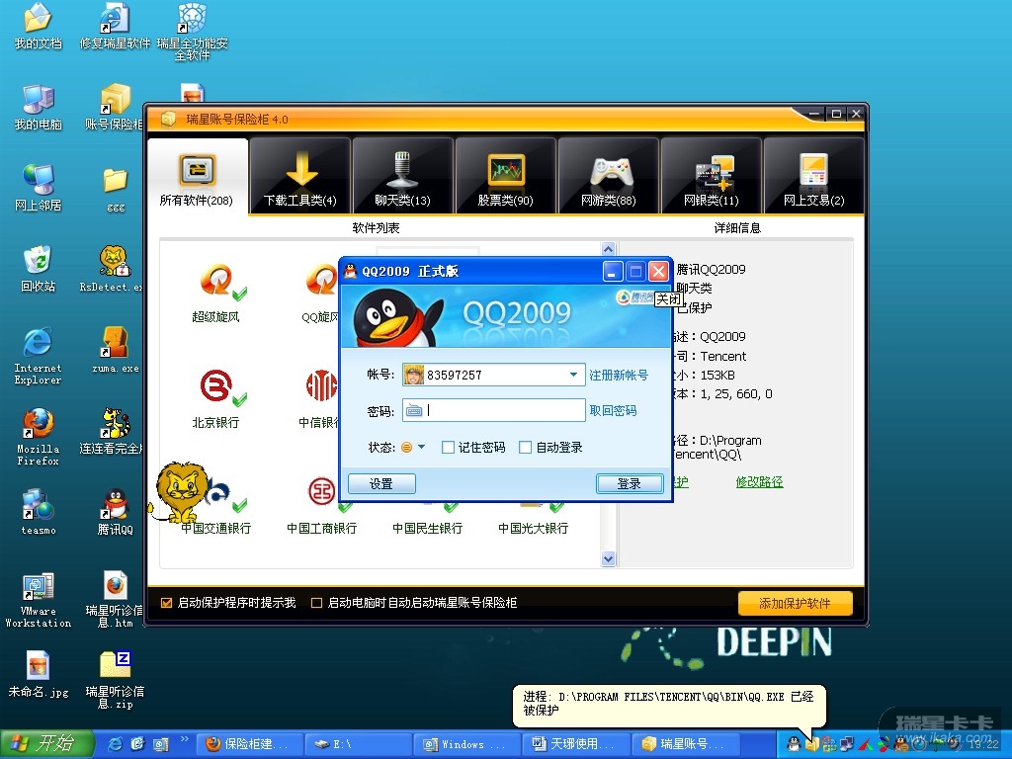Launch Internet Explorer from quick launch
Screen dimensions: 1012x759
[x=115, y=744]
